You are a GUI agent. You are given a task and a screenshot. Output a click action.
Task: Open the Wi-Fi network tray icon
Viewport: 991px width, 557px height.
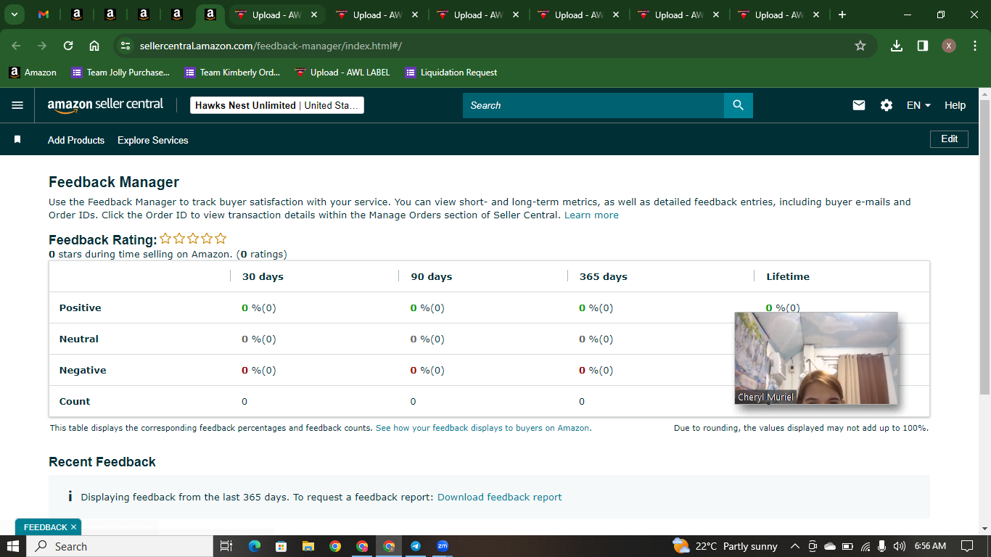865,546
